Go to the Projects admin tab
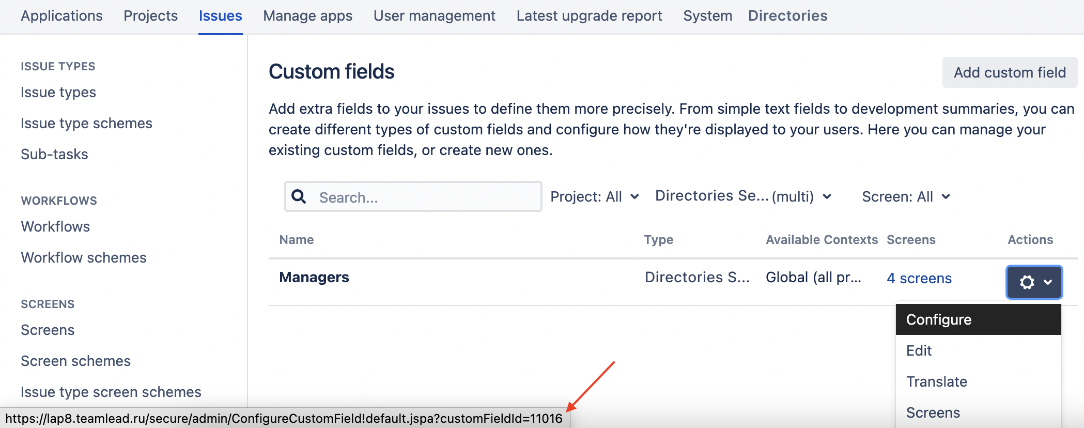The height and width of the screenshot is (428, 1084). pyautogui.click(x=150, y=16)
